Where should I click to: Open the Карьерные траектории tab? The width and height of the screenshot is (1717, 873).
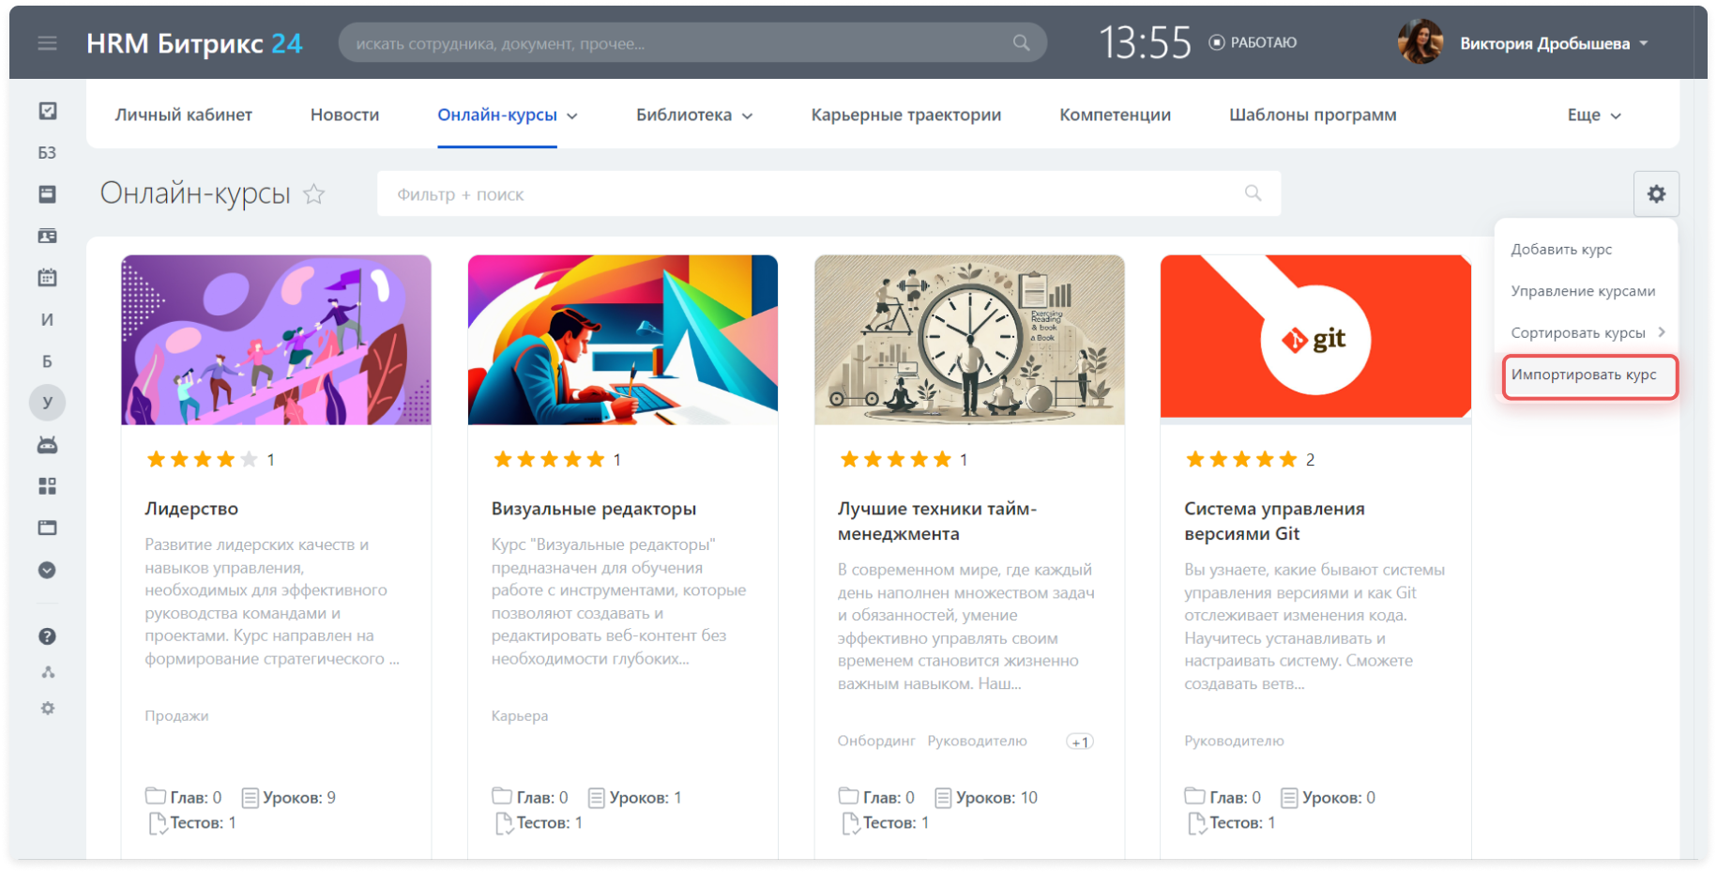[906, 115]
